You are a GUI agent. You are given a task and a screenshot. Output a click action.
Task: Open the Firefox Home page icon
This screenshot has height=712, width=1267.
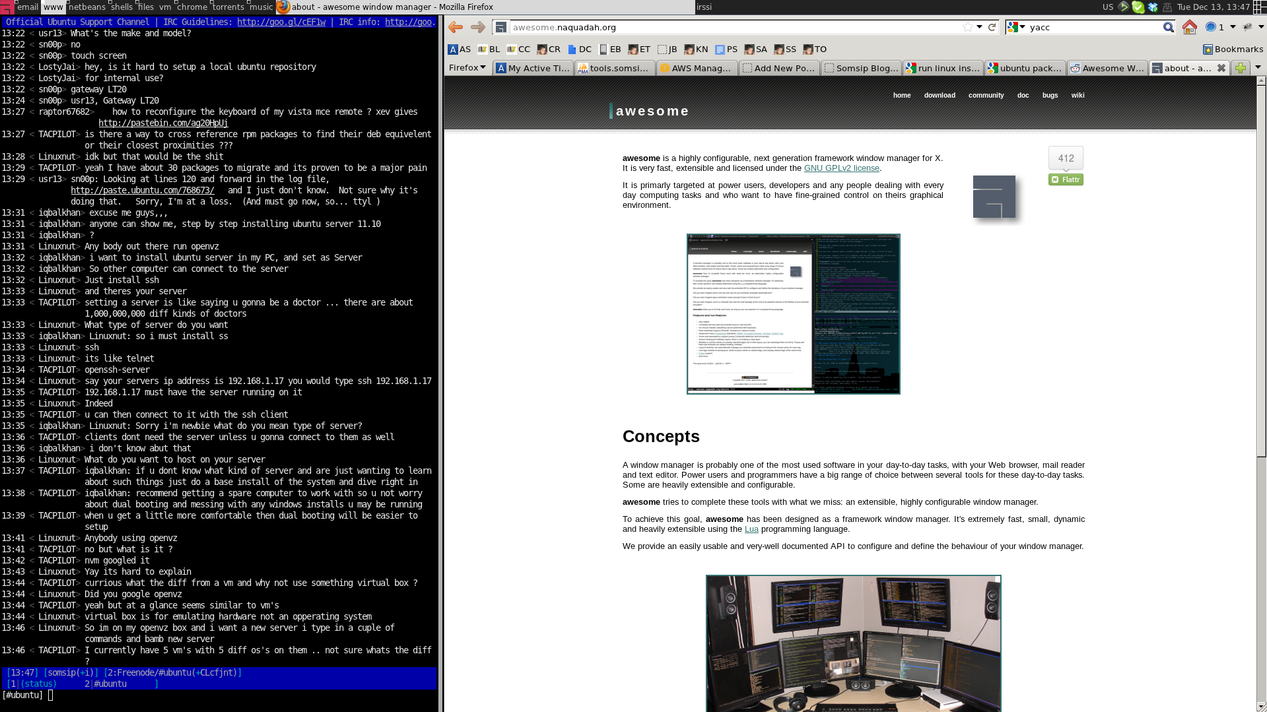[x=1190, y=27]
